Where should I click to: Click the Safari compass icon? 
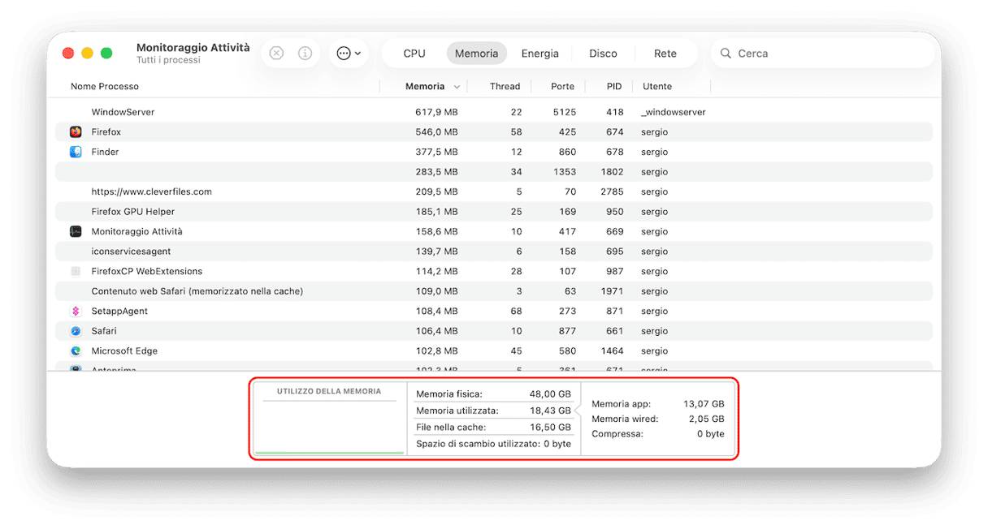pos(76,331)
